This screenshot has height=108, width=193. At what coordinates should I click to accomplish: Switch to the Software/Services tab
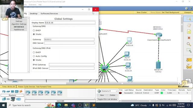[x=49, y=13]
